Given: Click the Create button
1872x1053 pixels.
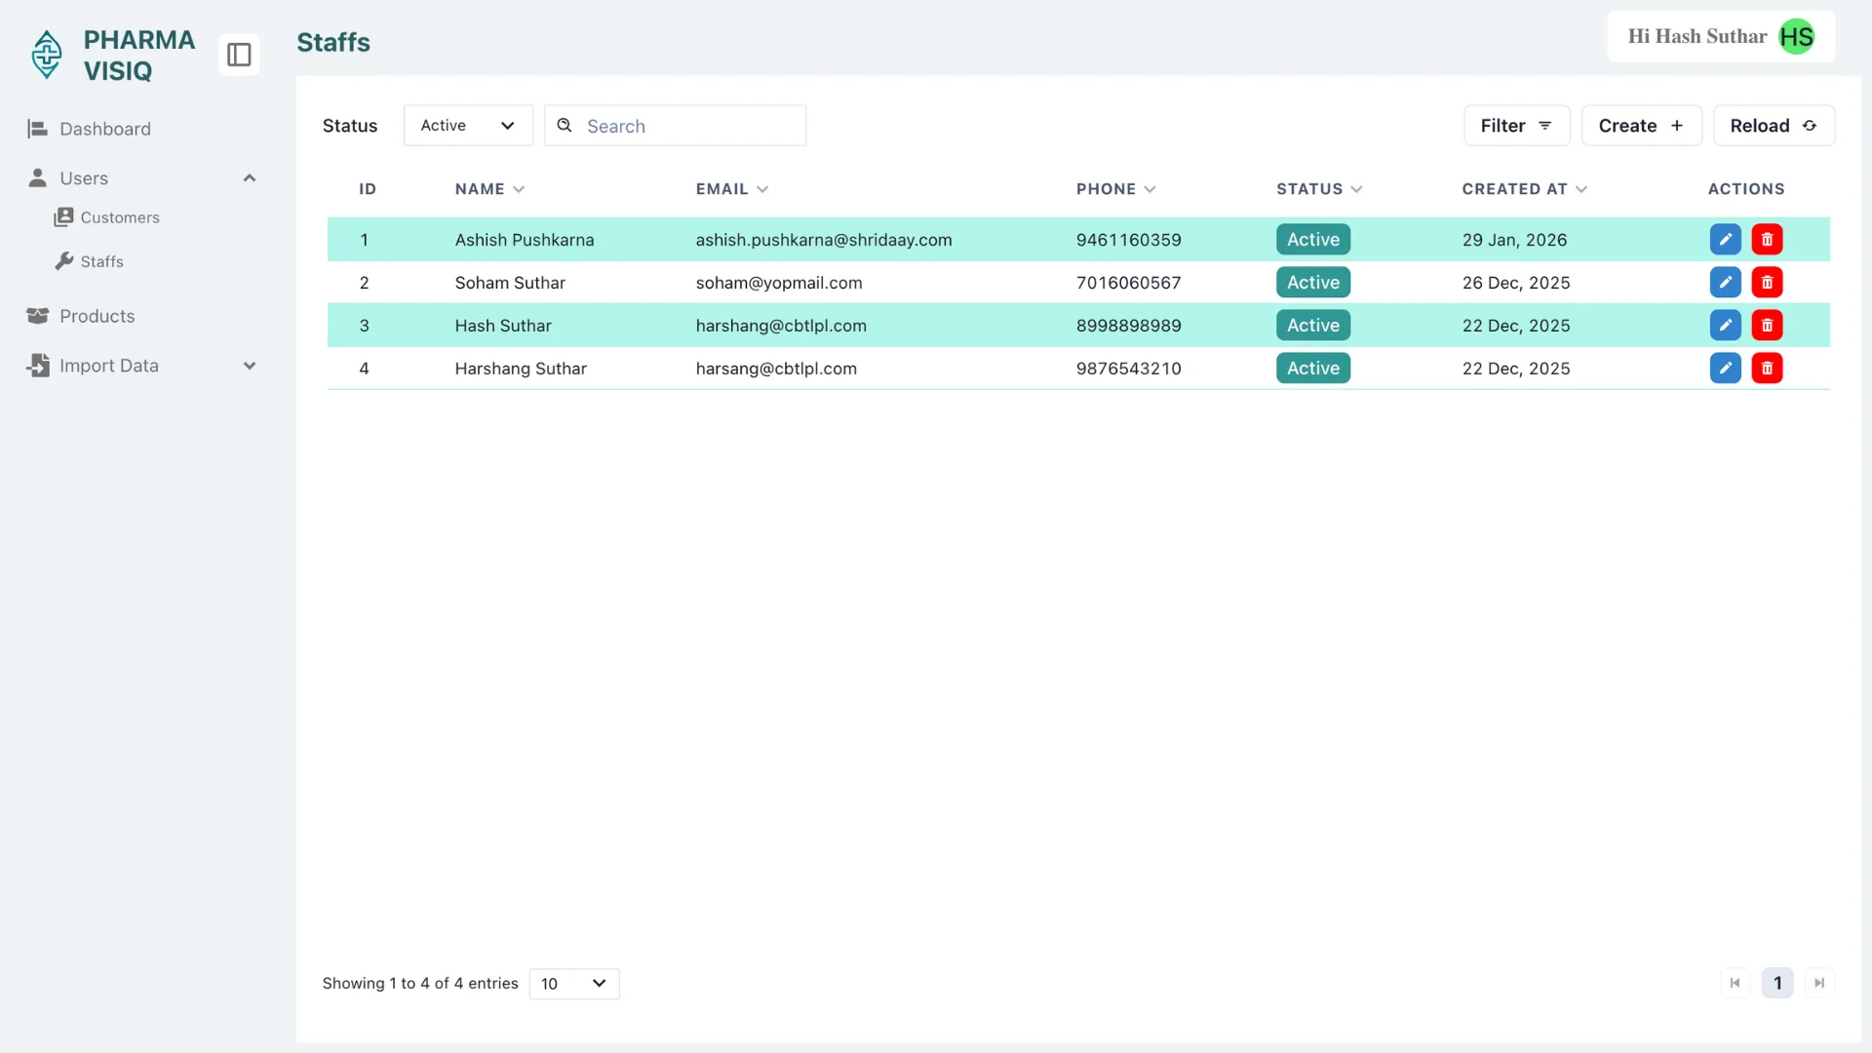Looking at the screenshot, I should (x=1641, y=126).
